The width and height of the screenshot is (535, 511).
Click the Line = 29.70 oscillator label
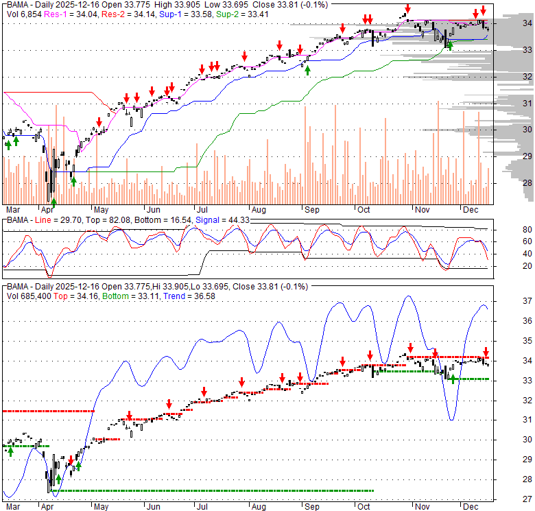(58, 220)
